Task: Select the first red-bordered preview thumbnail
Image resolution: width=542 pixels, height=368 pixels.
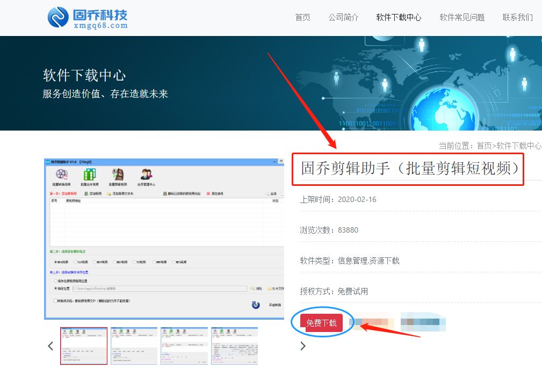Action: pos(84,345)
